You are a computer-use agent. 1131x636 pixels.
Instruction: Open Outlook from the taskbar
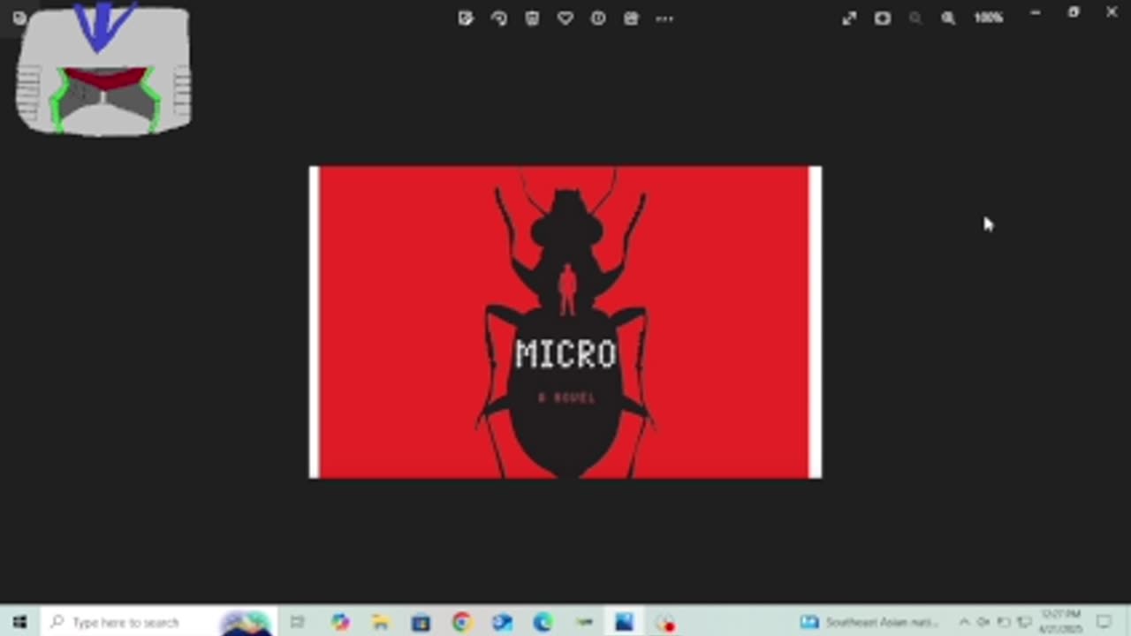(x=502, y=622)
